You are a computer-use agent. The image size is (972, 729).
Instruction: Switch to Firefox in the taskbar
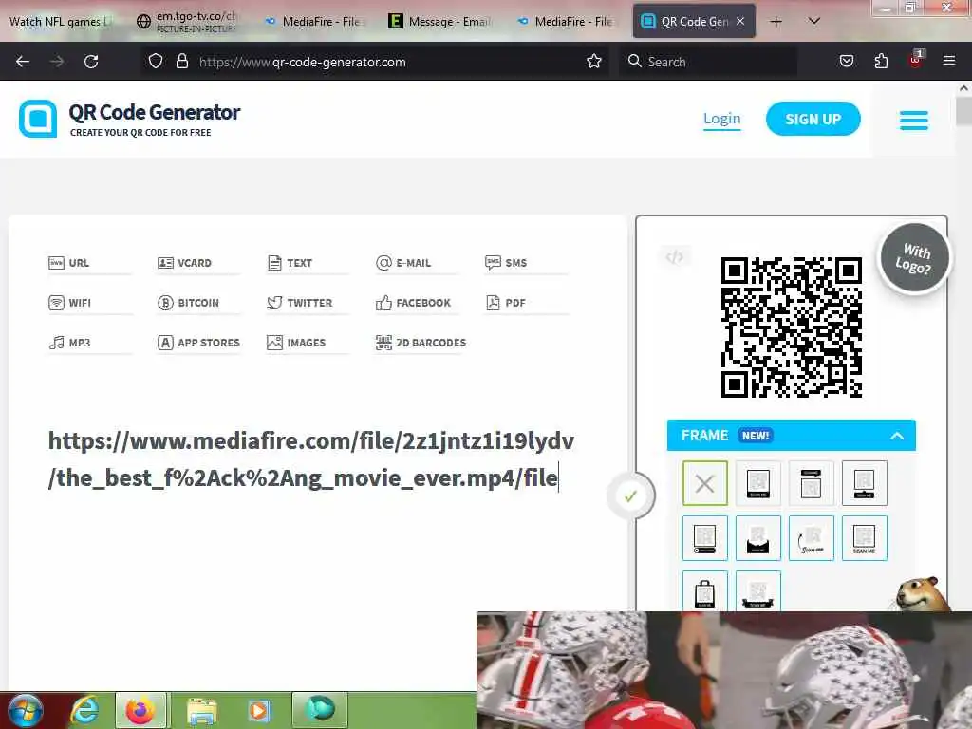coord(140,710)
